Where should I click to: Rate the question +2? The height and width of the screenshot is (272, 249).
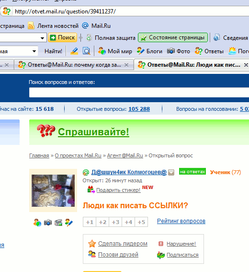(102, 222)
